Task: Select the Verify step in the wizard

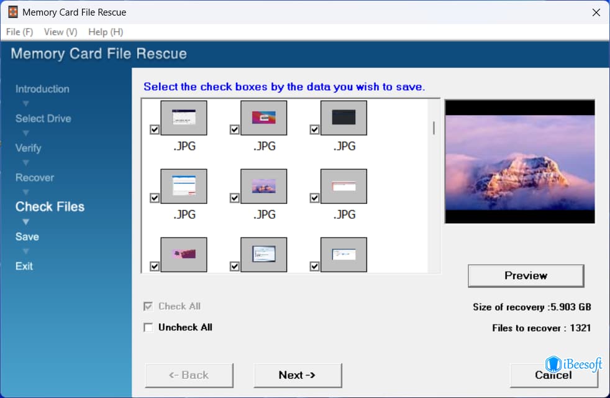Action: pos(28,148)
